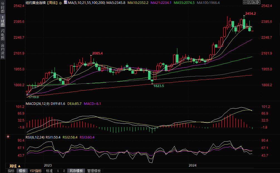Choose the 标准 template
The height and width of the screenshot is (173, 280).
click(x=49, y=171)
